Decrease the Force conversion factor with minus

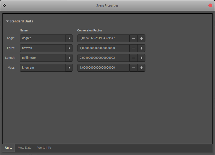click(x=133, y=48)
